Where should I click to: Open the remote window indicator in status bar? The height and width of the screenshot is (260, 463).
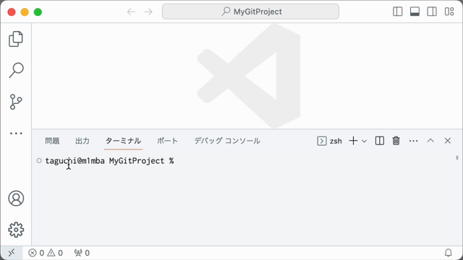(x=12, y=253)
